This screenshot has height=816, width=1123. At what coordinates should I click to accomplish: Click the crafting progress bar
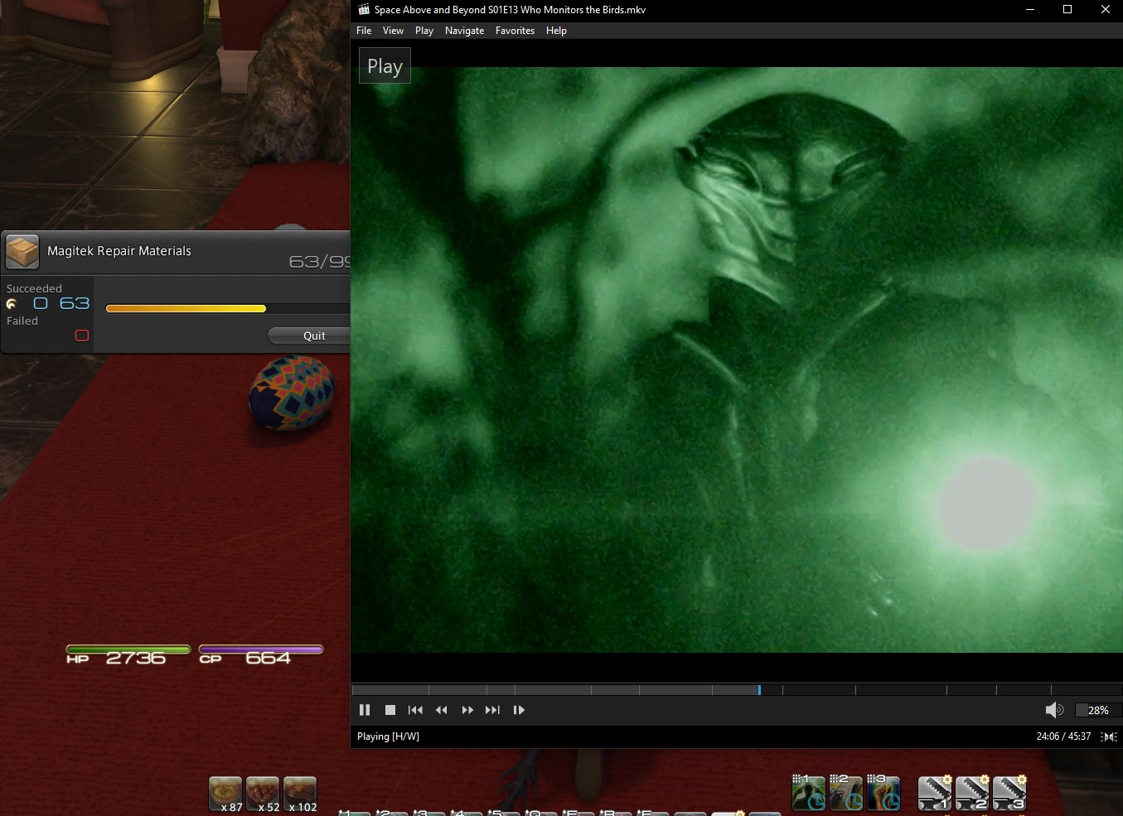tap(228, 308)
